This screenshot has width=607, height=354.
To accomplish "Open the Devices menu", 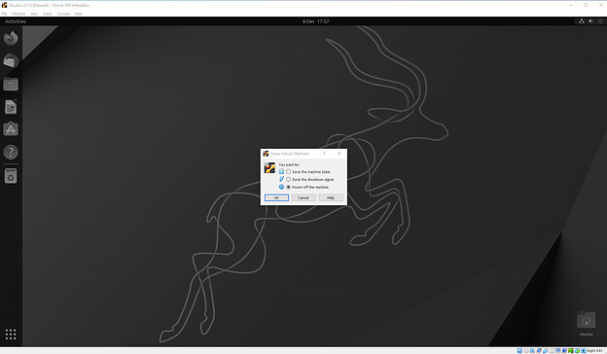I will pos(63,14).
